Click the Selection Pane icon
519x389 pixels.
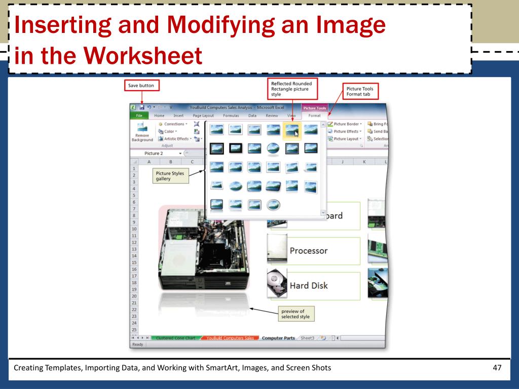(370, 139)
